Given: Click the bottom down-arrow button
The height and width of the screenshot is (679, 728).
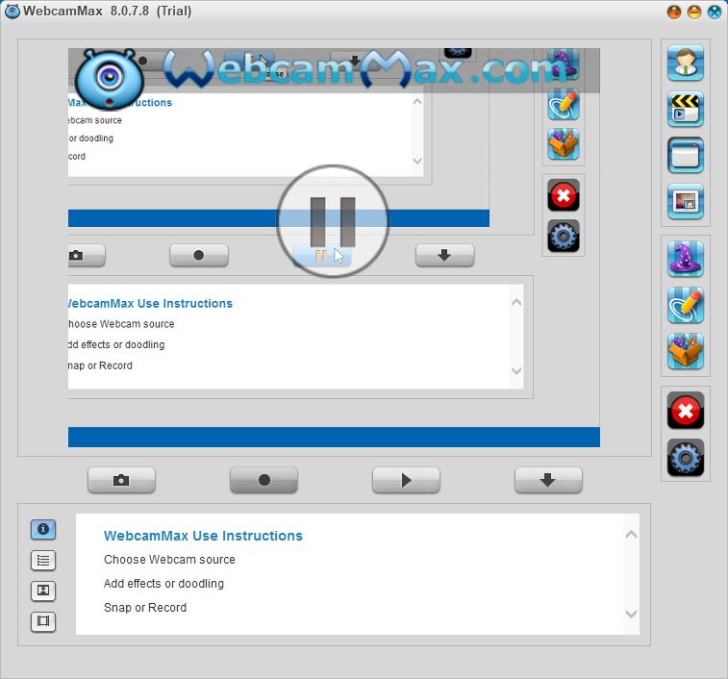Looking at the screenshot, I should point(548,480).
